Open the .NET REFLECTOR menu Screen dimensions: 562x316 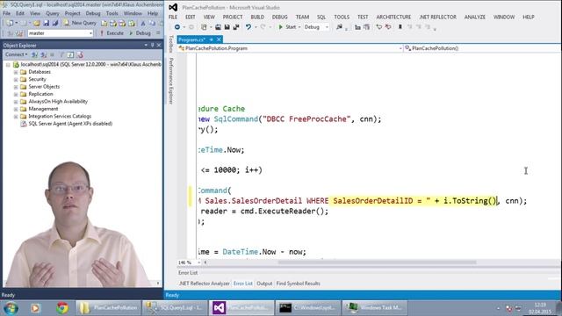437,17
